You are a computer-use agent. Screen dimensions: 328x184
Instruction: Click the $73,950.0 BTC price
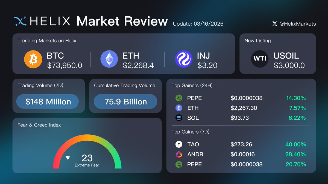tap(65, 65)
